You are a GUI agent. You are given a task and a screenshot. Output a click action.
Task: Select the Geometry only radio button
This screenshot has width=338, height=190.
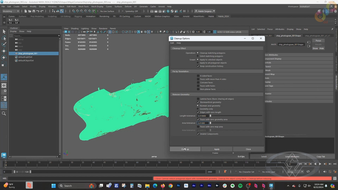(x=198, y=109)
